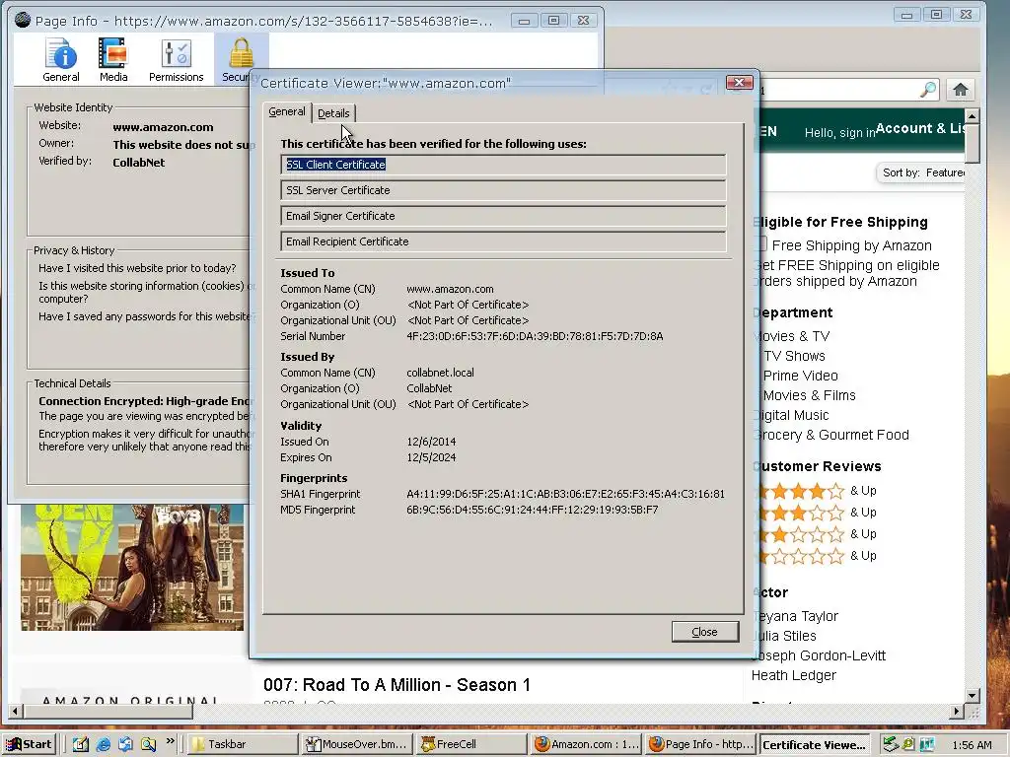Open the Permissions section in Page Info
The image size is (1010, 757).
coord(176,60)
